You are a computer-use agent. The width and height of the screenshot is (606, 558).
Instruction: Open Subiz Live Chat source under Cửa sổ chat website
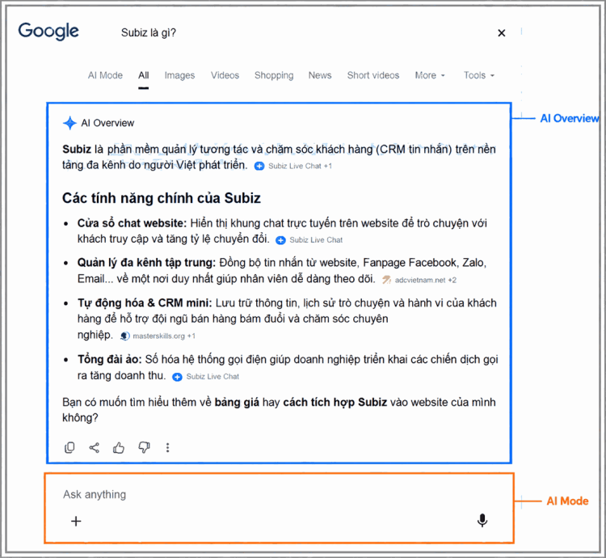(x=309, y=240)
